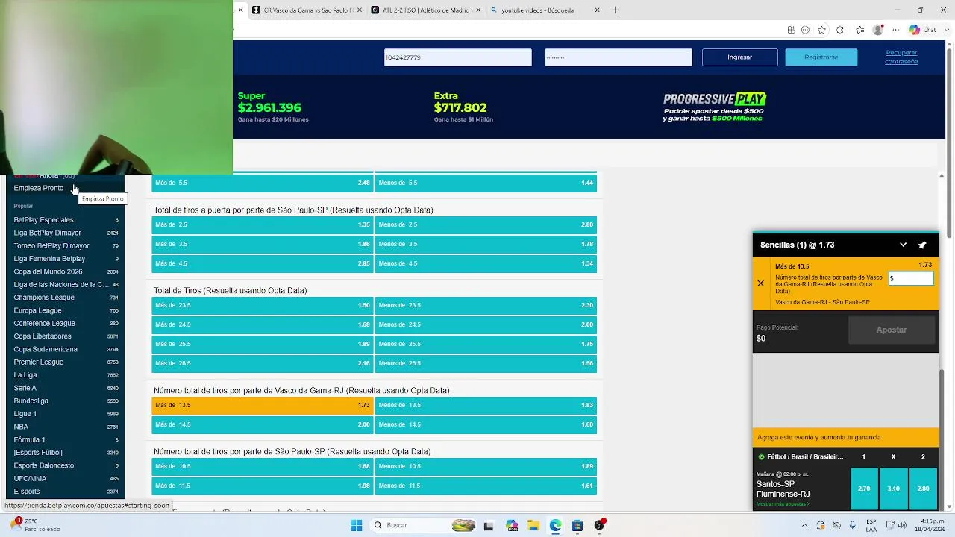955x537 pixels.
Task: Select Más de 2.5 São Paulo shots on target
Action: click(x=263, y=224)
